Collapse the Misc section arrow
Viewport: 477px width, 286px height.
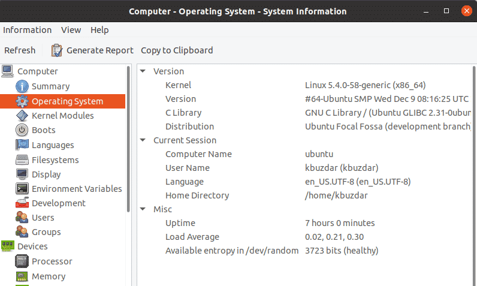coord(143,209)
